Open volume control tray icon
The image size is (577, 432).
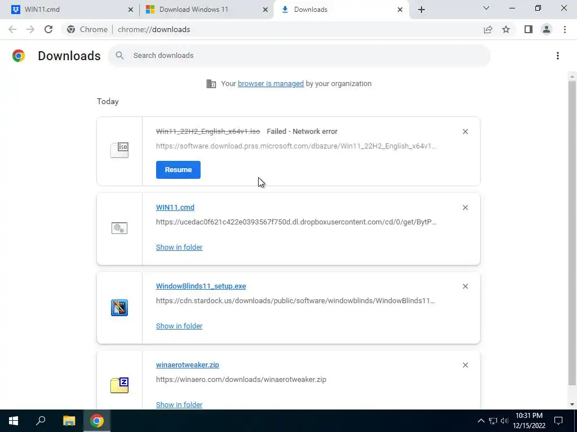coord(504,421)
